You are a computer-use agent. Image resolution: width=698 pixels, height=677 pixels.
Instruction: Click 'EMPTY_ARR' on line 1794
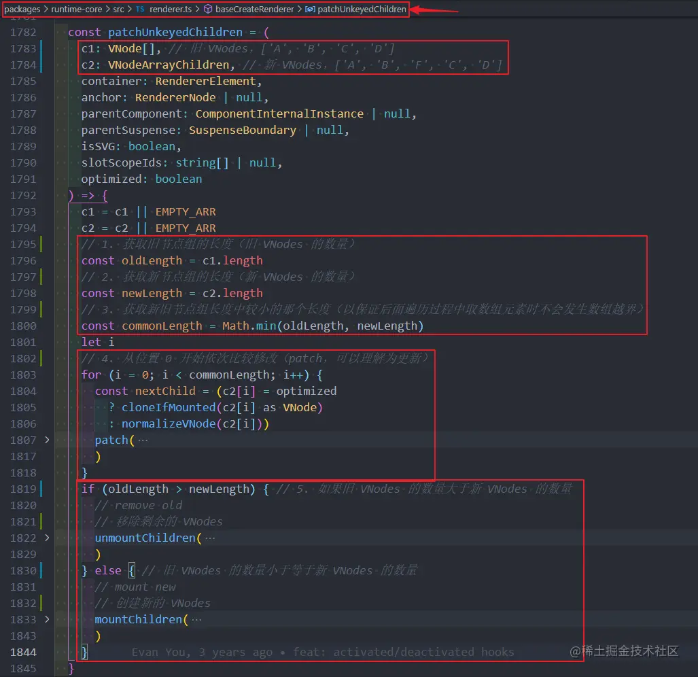click(186, 228)
